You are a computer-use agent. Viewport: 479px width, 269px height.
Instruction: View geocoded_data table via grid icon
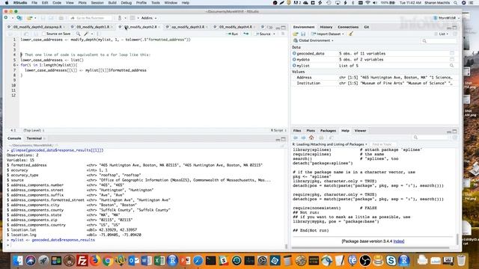[452, 53]
